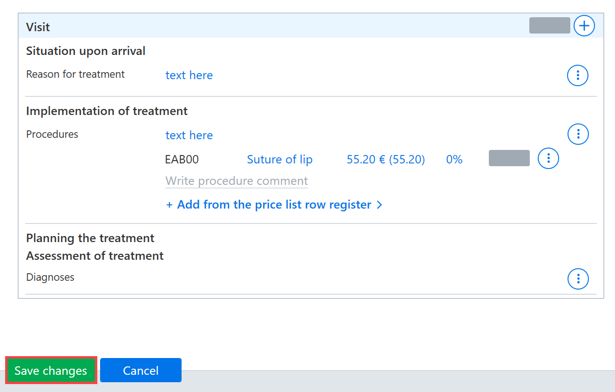The height and width of the screenshot is (392, 615).
Task: Click the grey box beside 0% discount
Action: tap(509, 158)
